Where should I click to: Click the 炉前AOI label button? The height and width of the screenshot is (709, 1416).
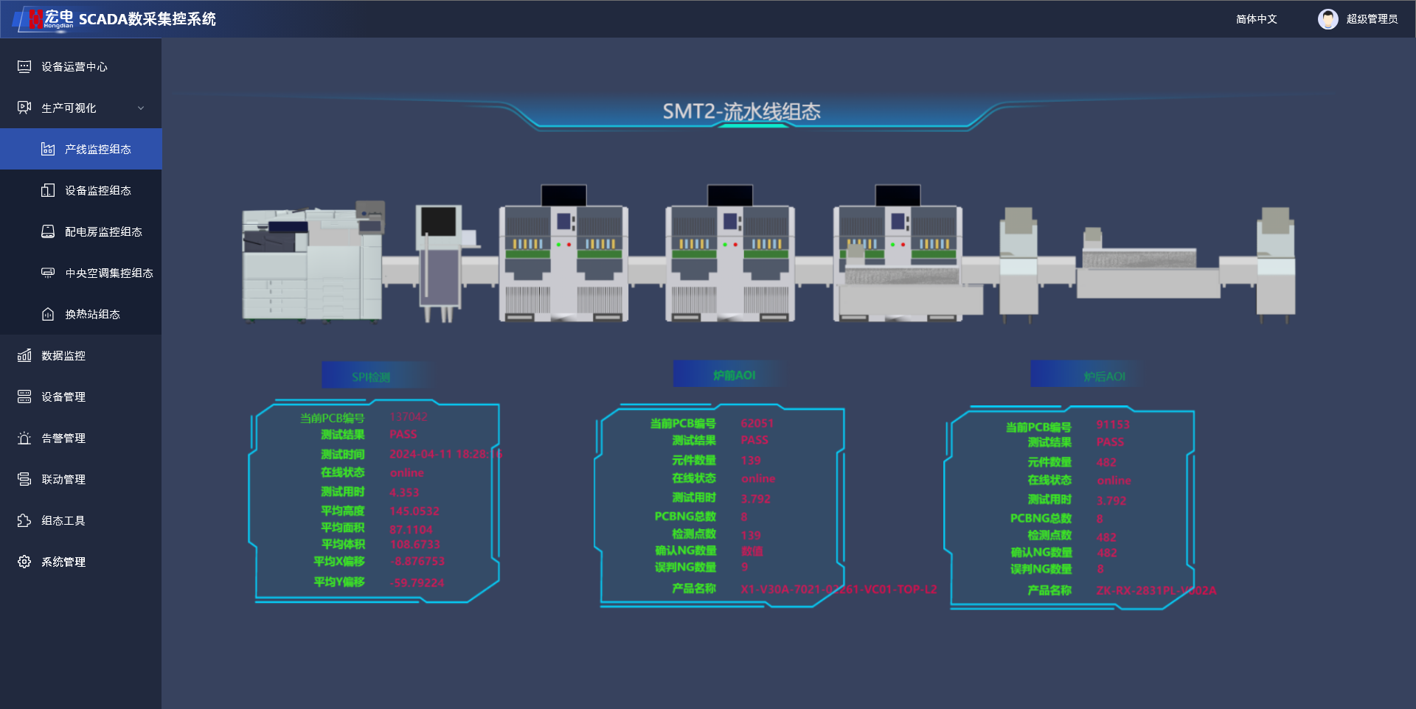tap(734, 375)
